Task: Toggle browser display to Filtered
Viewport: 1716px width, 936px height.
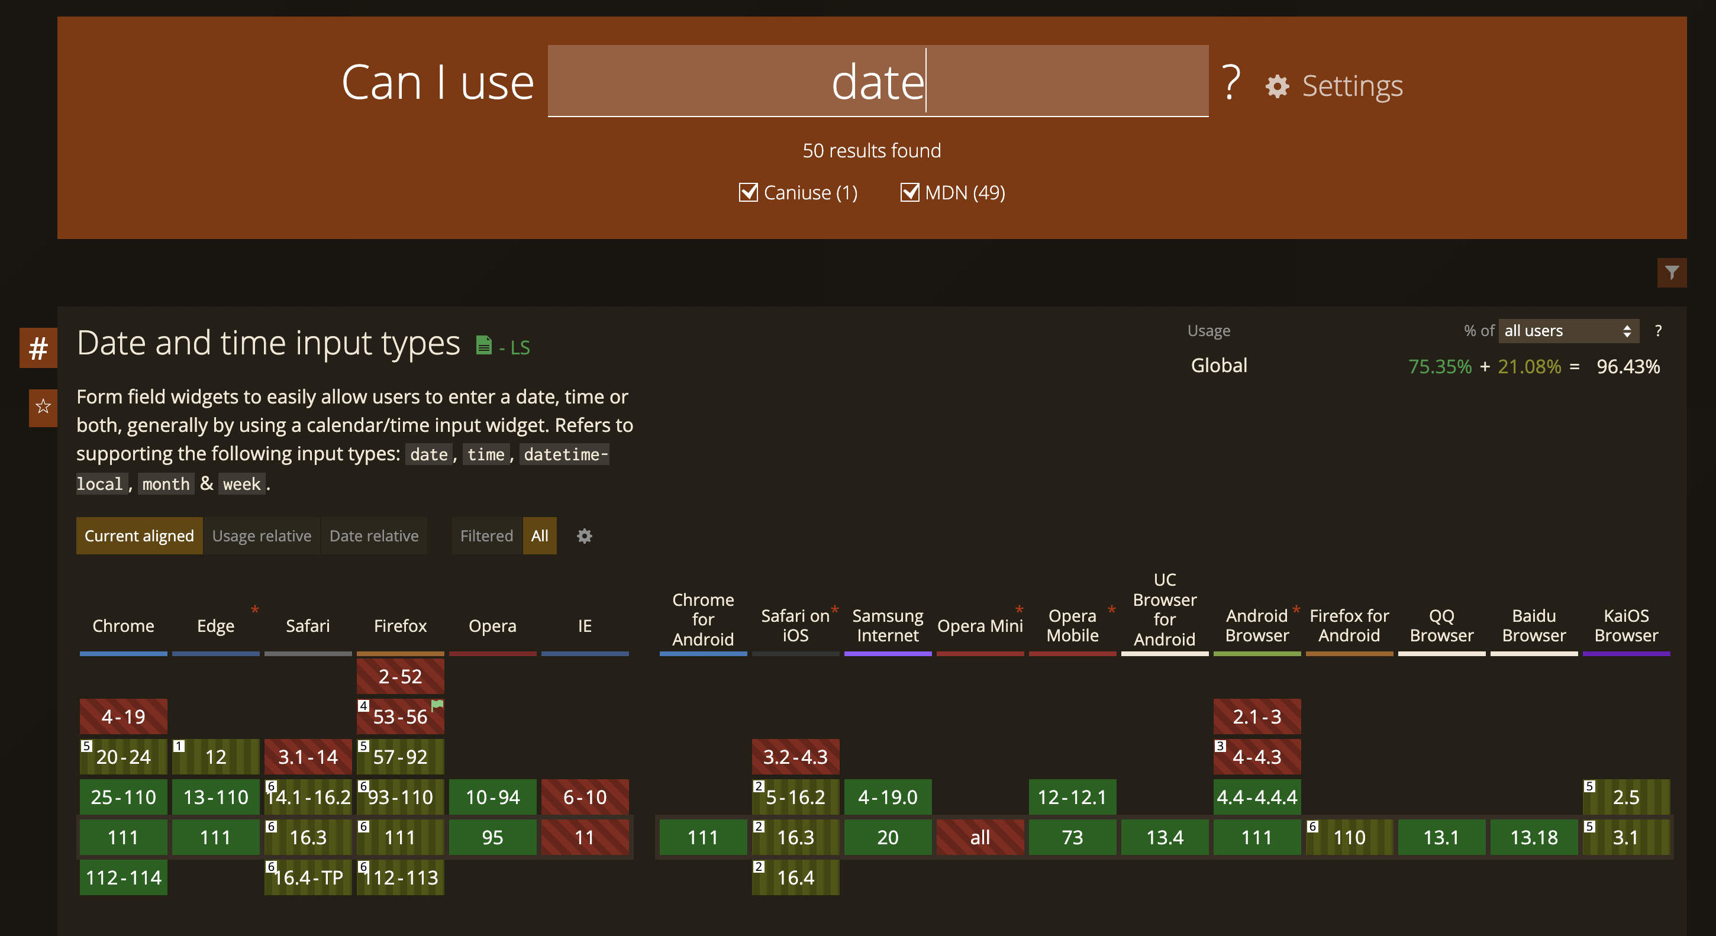Action: coord(486,535)
